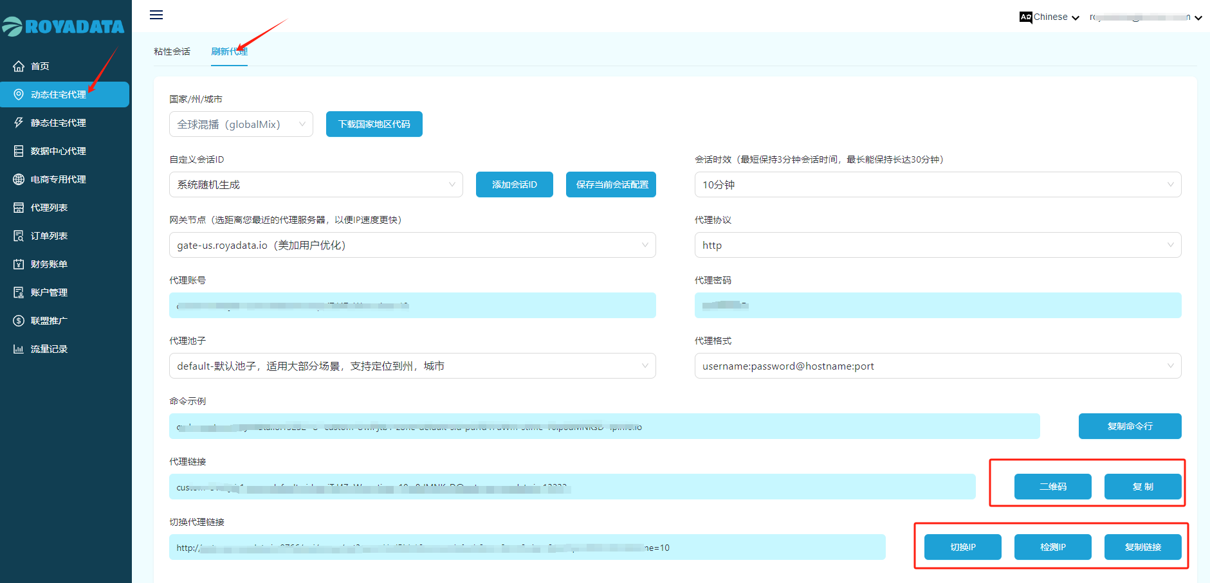Click the hamburger menu icon
The image size is (1210, 583).
tap(156, 15)
